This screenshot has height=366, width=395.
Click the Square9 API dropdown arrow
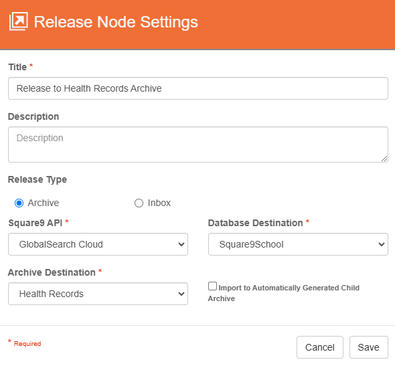[x=181, y=244]
